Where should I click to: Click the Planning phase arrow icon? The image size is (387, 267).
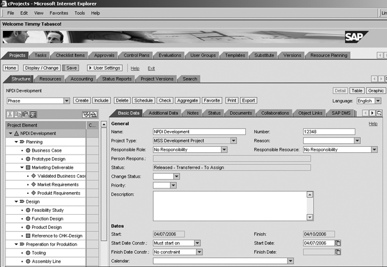point(22,142)
